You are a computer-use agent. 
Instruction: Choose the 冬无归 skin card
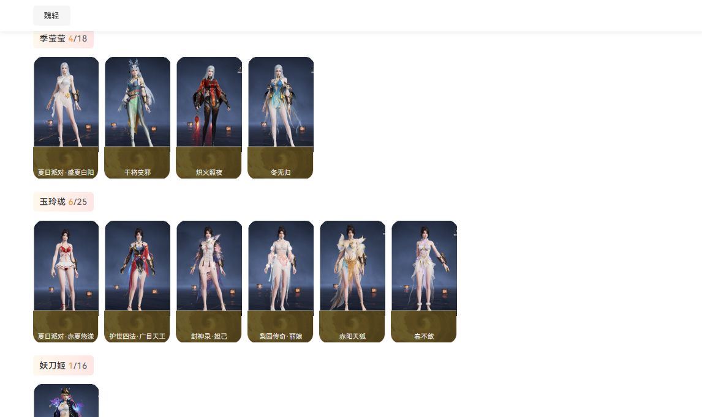click(281, 117)
